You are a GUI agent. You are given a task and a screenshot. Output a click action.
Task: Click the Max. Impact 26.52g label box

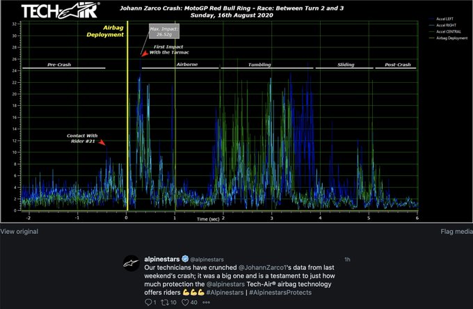[x=164, y=31]
